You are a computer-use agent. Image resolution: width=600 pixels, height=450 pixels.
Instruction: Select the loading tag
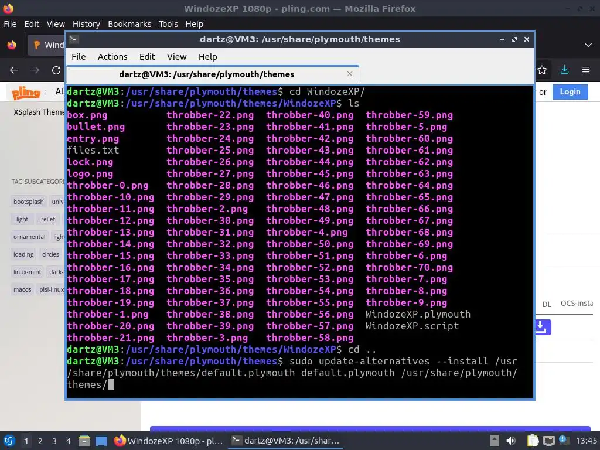tap(23, 254)
